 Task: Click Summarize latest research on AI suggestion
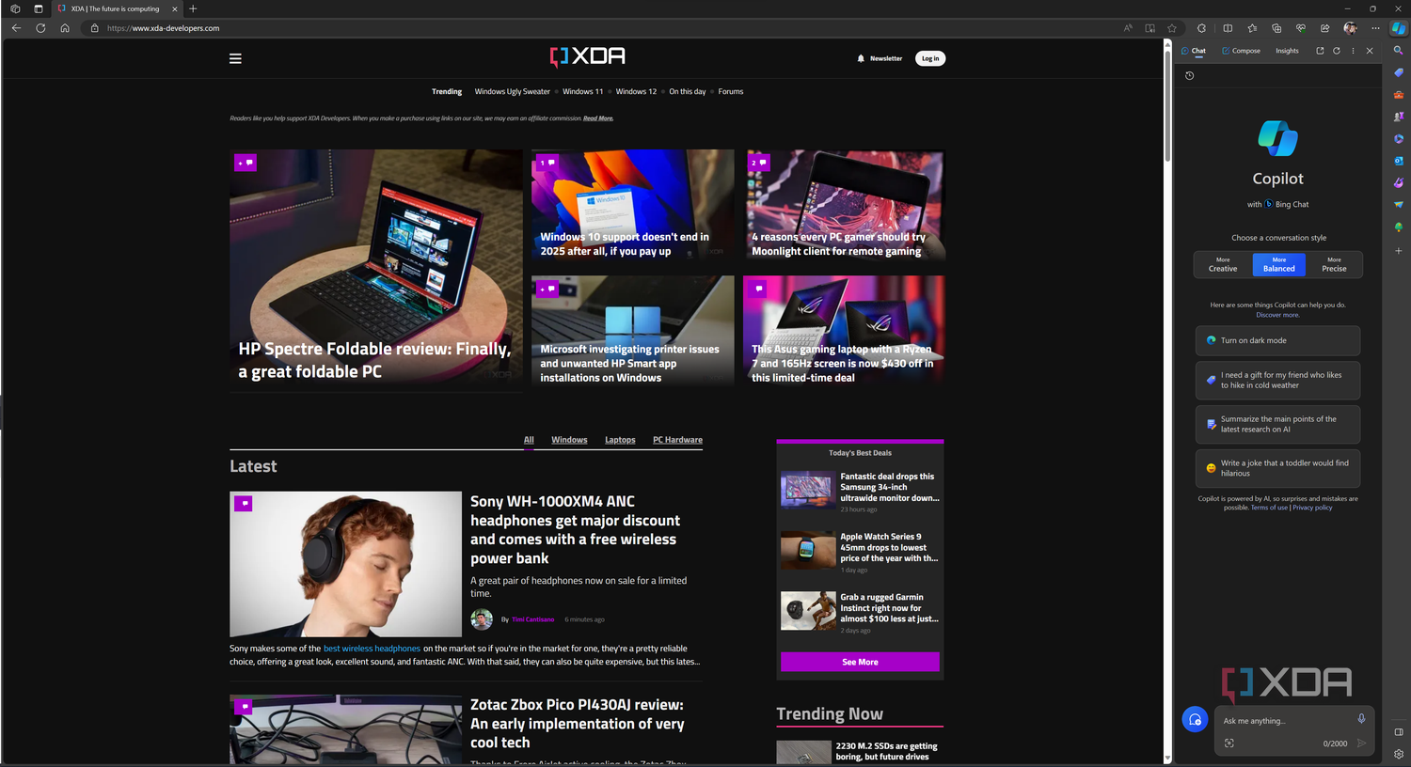tap(1277, 424)
